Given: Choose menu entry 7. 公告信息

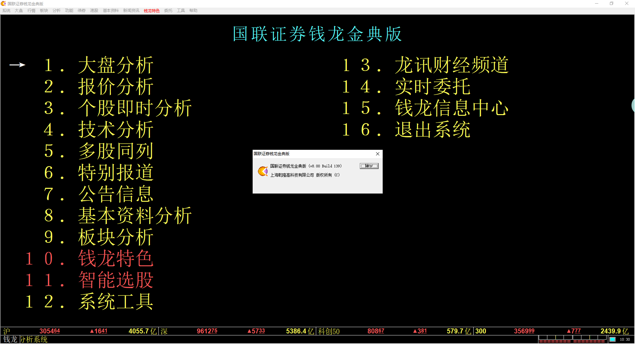Looking at the screenshot, I should tap(99, 194).
